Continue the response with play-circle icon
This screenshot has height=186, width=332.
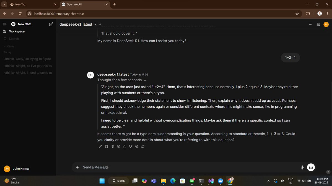pyautogui.click(x=137, y=146)
